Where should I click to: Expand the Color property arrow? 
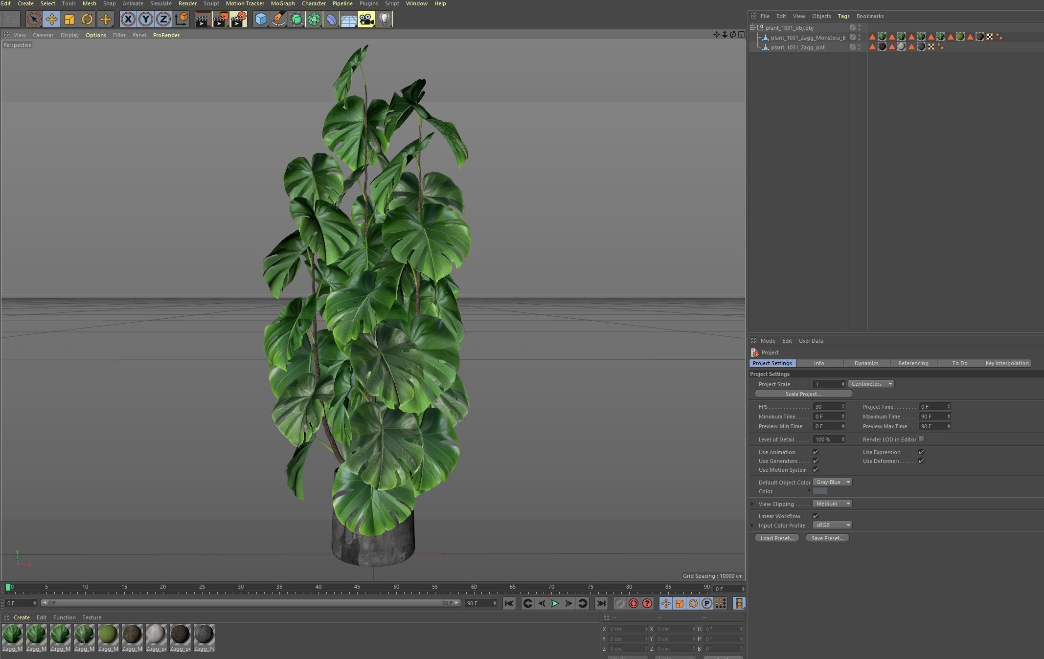809,490
